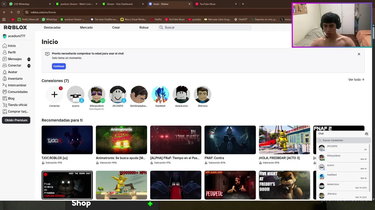Open Elferpo2kick's connection avatar
This screenshot has width=375, height=210.
click(97, 94)
